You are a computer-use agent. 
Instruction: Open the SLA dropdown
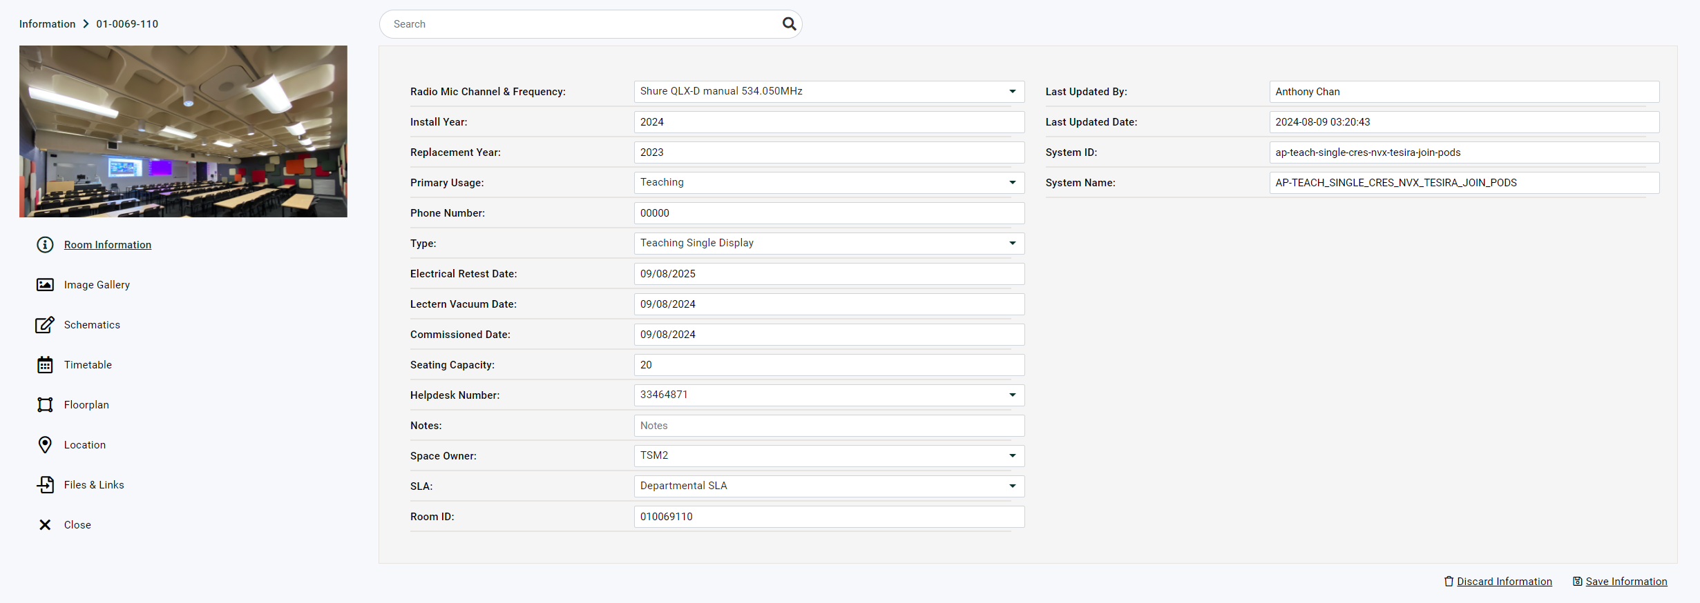(x=829, y=486)
